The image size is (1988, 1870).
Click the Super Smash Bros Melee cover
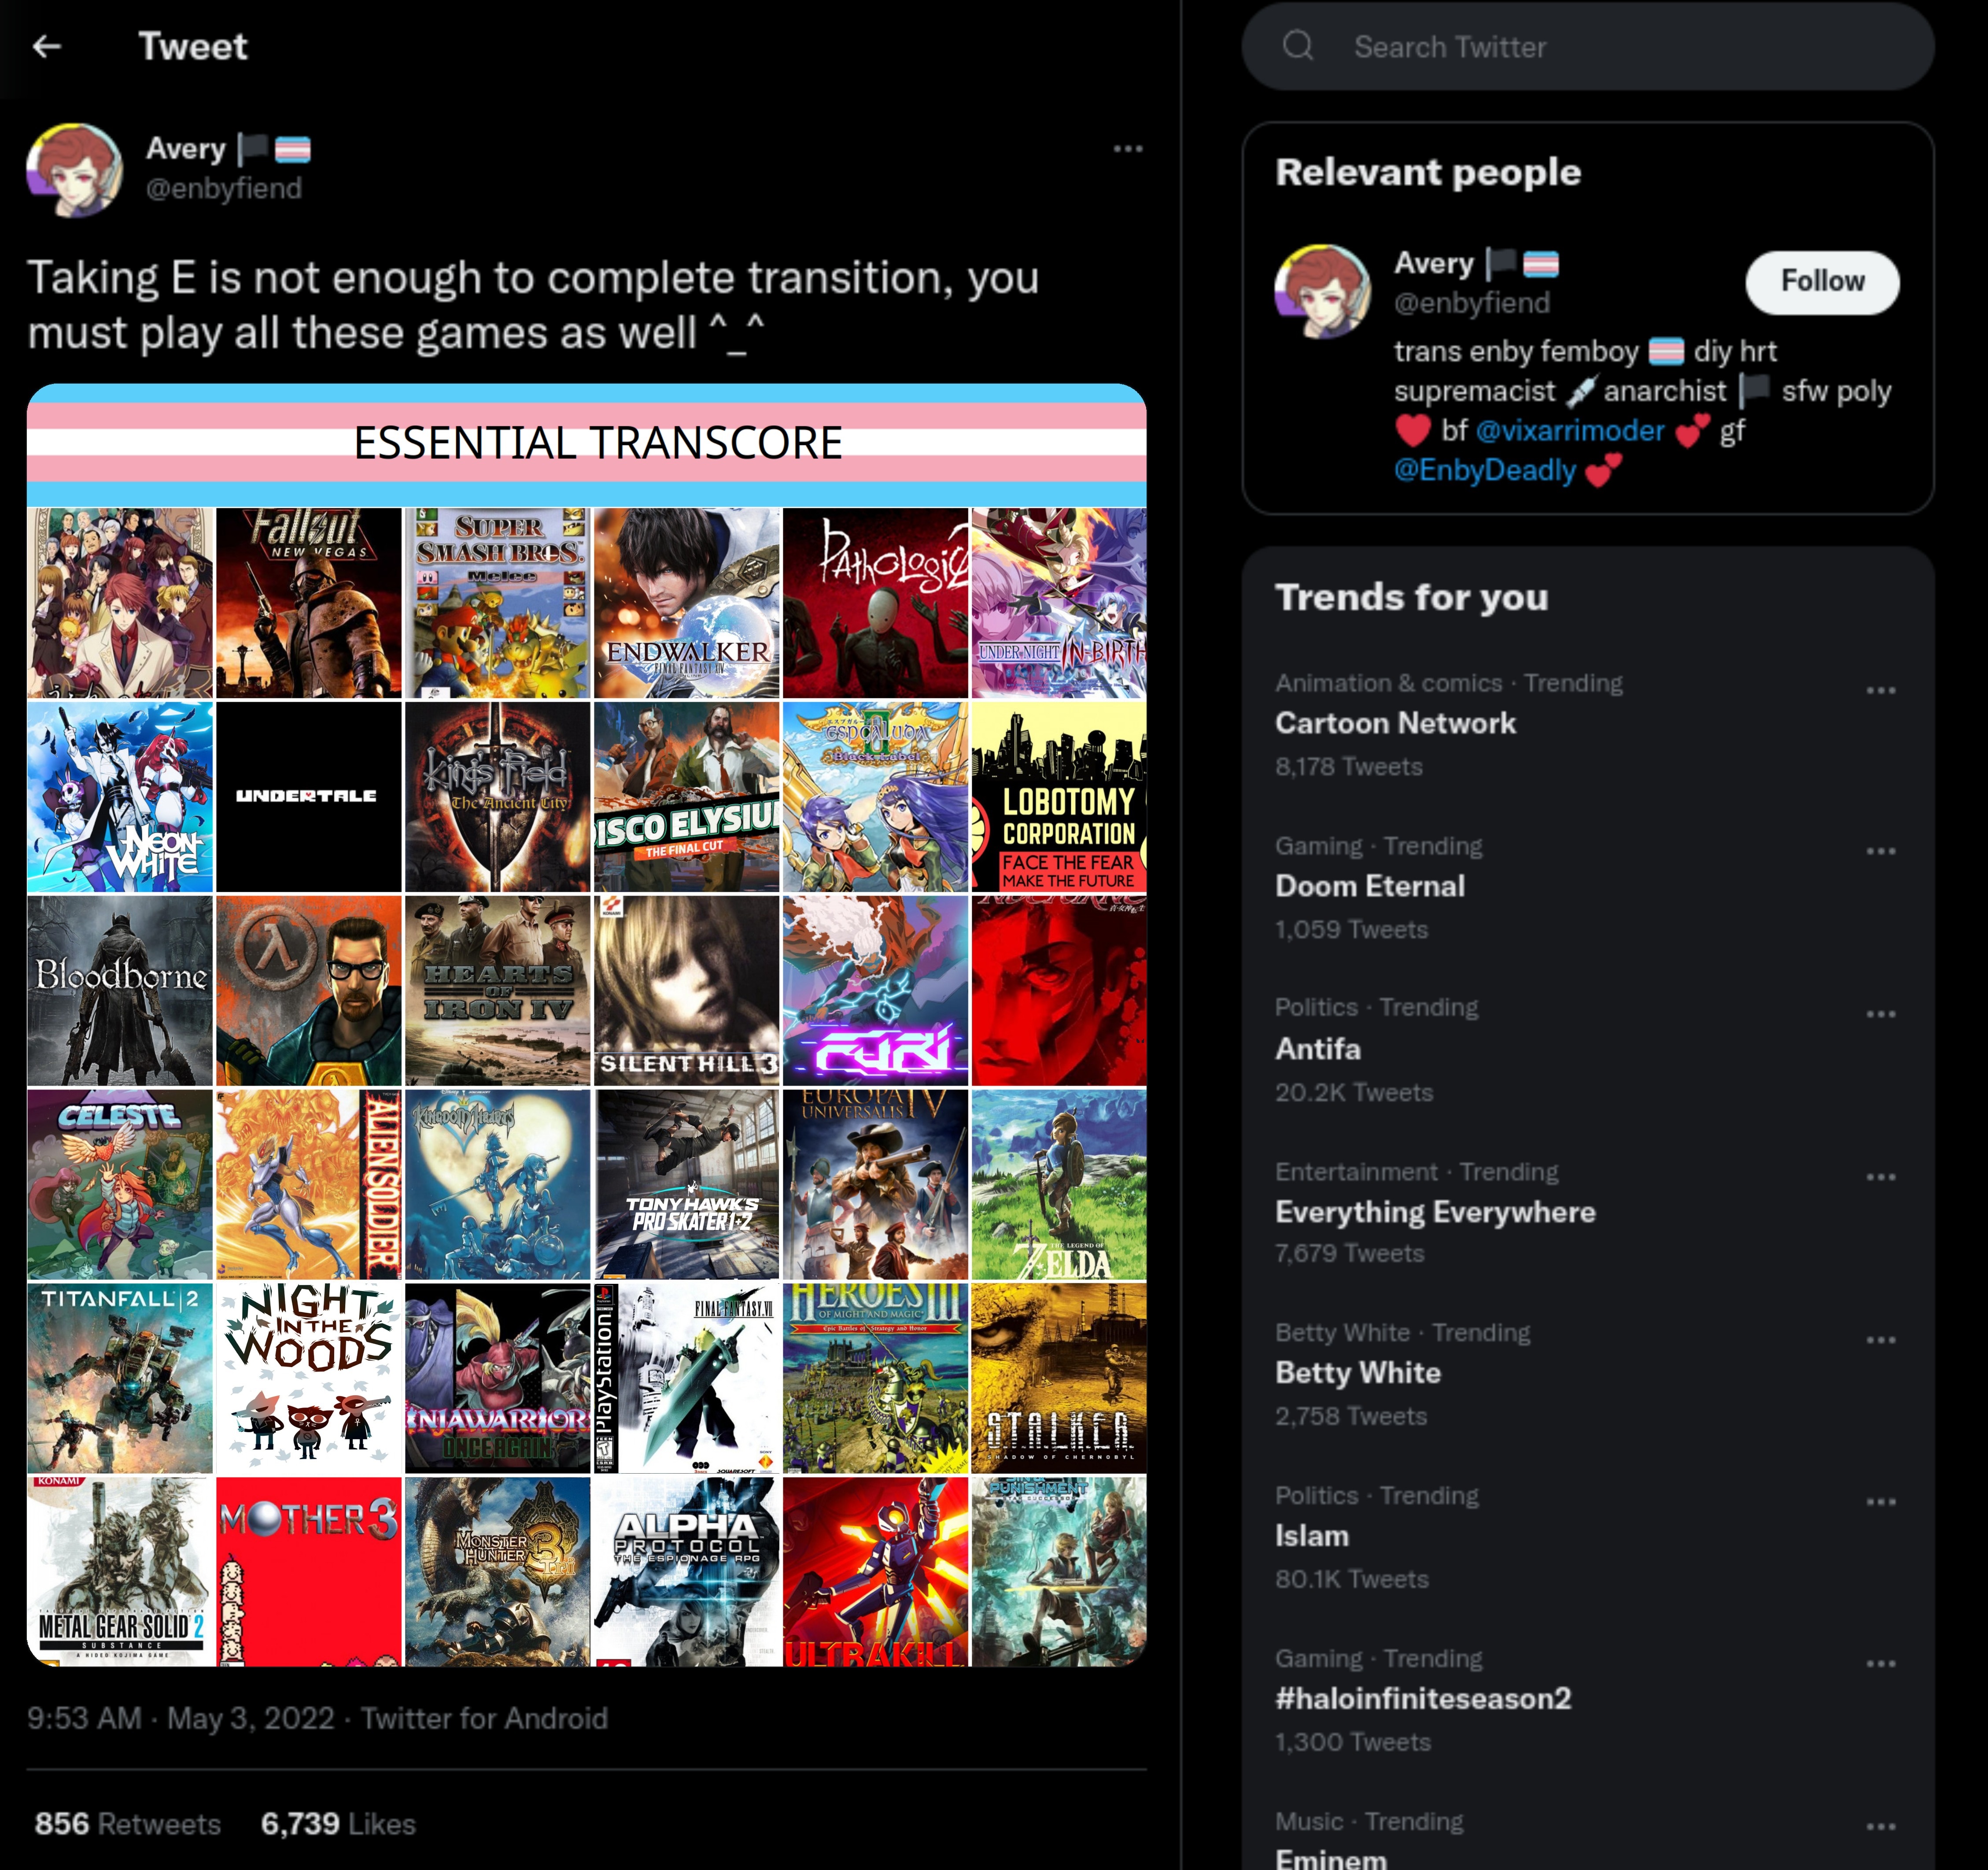(x=497, y=602)
